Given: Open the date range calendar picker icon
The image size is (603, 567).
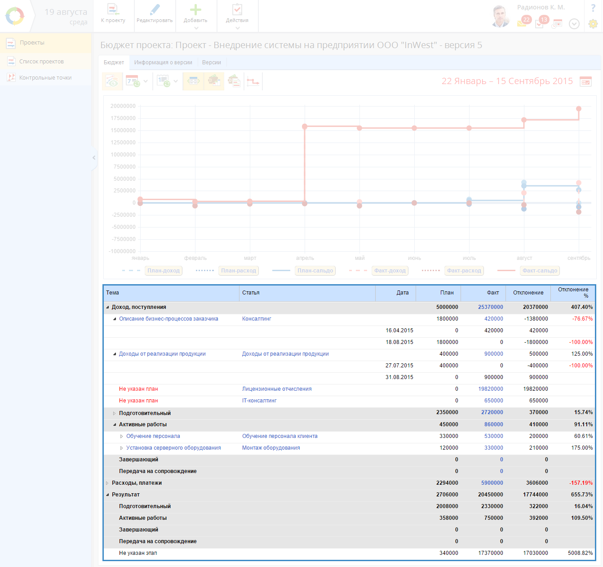Looking at the screenshot, I should click(x=585, y=81).
